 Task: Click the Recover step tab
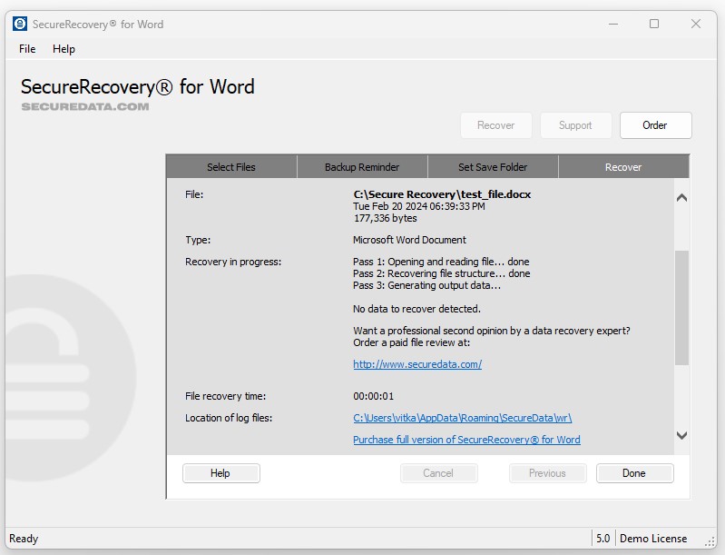point(623,167)
